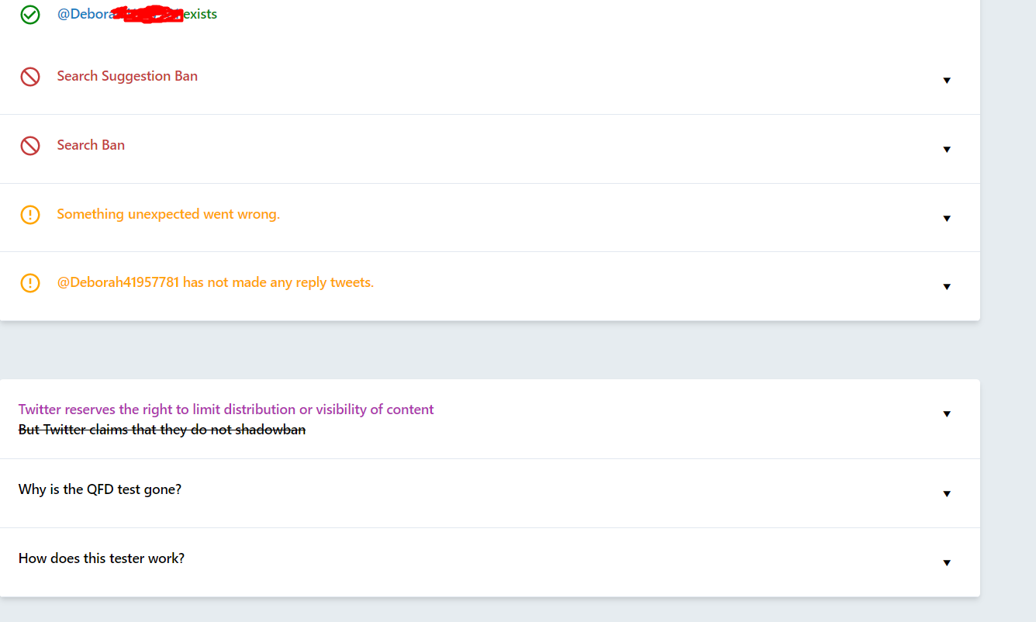Image resolution: width=1036 pixels, height=622 pixels.
Task: Click warning icon beside has not made any reply tweets
Action: (x=30, y=283)
